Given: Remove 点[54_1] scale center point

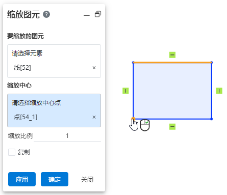Looking at the screenshot, I should click(x=94, y=117).
